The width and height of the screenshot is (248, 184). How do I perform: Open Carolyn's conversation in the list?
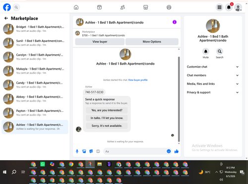[x=35, y=57]
